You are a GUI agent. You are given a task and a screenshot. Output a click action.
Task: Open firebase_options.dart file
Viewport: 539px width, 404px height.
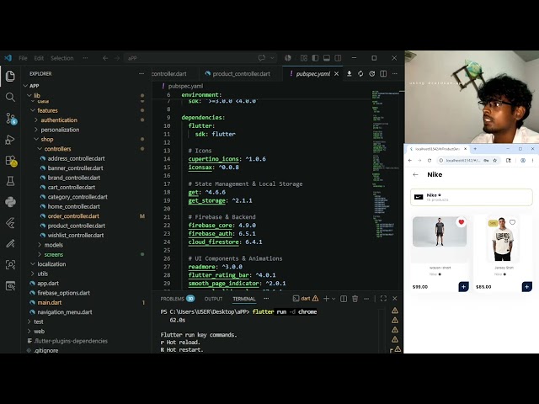click(x=63, y=293)
